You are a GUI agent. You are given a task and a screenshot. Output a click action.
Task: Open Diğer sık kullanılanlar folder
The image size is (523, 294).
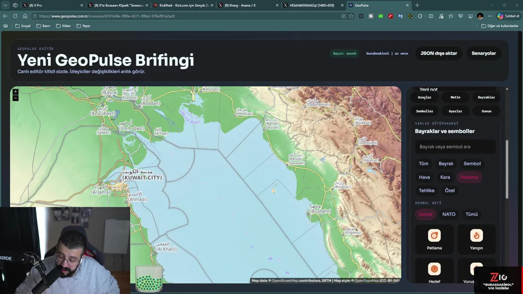(x=500, y=26)
